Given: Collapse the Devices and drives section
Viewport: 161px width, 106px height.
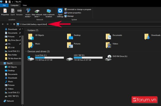Looking at the screenshot, I should (26, 51).
